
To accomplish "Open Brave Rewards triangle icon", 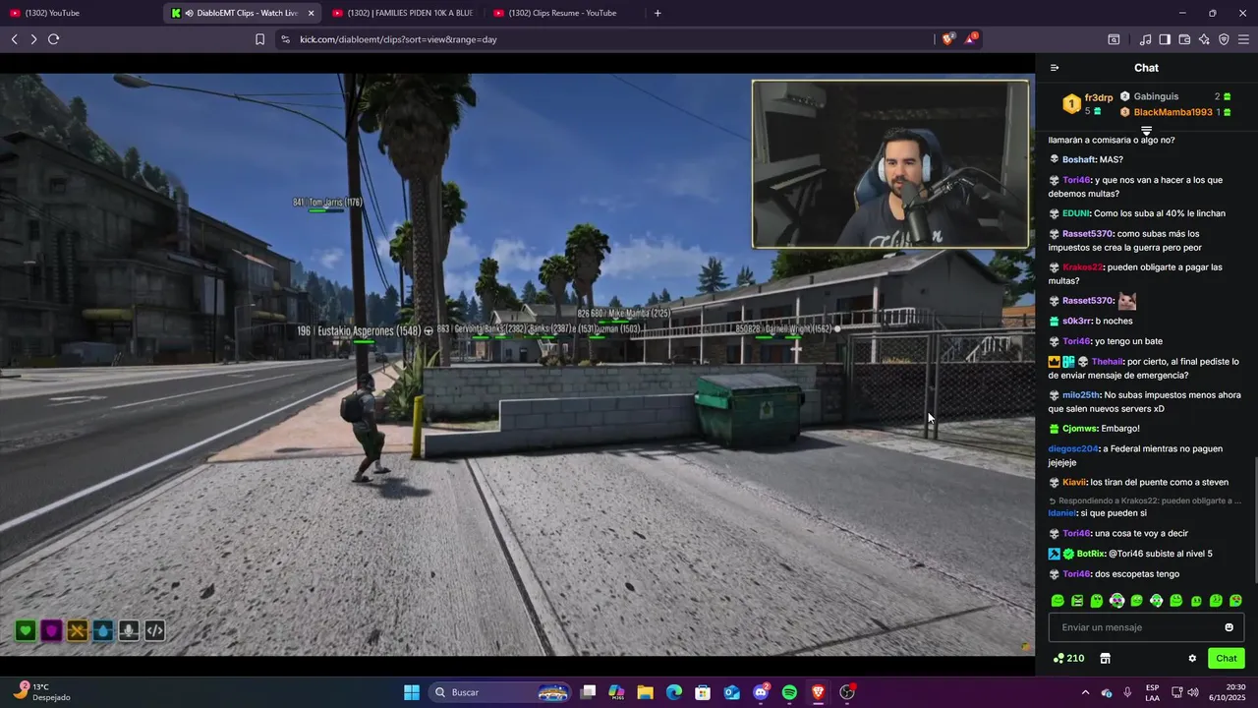I will point(971,39).
